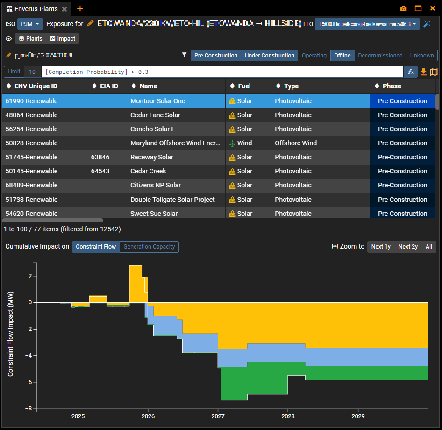Click the download icon next to filter
The width and height of the screenshot is (442, 430).
424,72
